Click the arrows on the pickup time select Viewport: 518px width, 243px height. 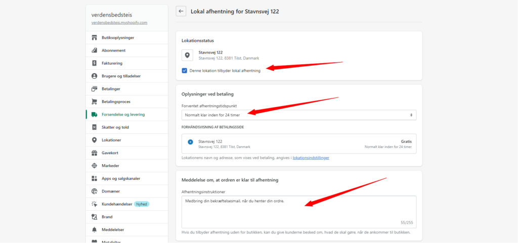[x=411, y=115]
